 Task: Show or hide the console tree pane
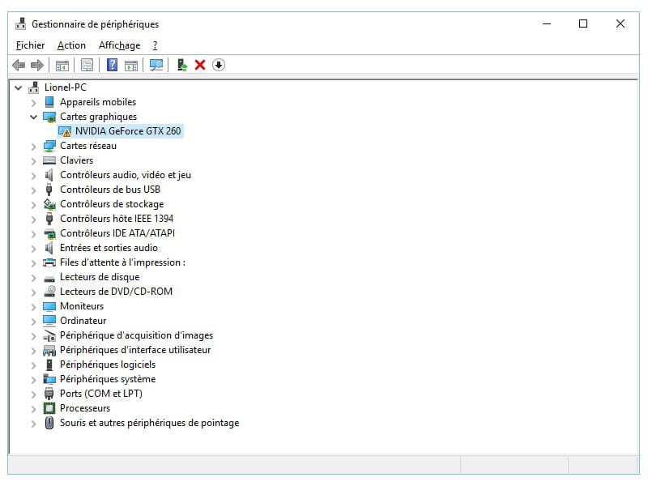point(62,65)
